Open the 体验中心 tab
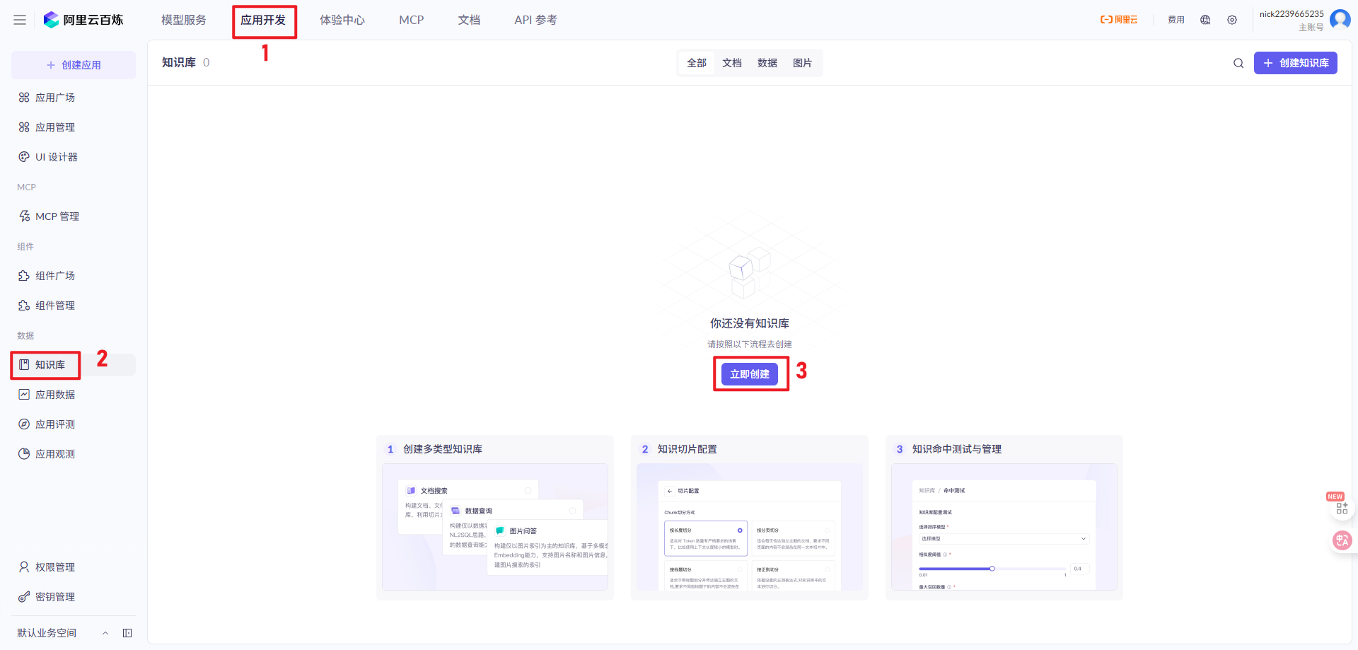The width and height of the screenshot is (1358, 650). (x=342, y=20)
